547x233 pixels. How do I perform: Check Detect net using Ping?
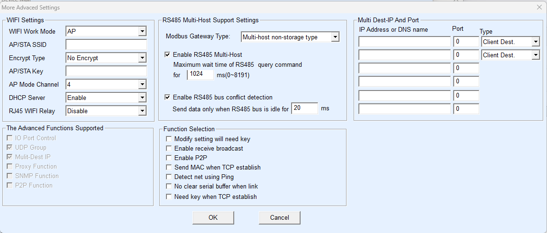tap(168, 177)
